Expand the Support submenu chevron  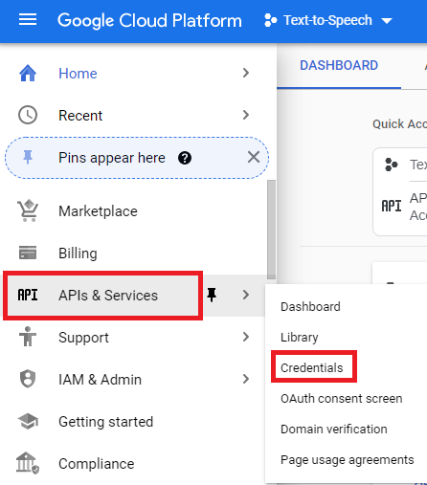click(x=245, y=337)
